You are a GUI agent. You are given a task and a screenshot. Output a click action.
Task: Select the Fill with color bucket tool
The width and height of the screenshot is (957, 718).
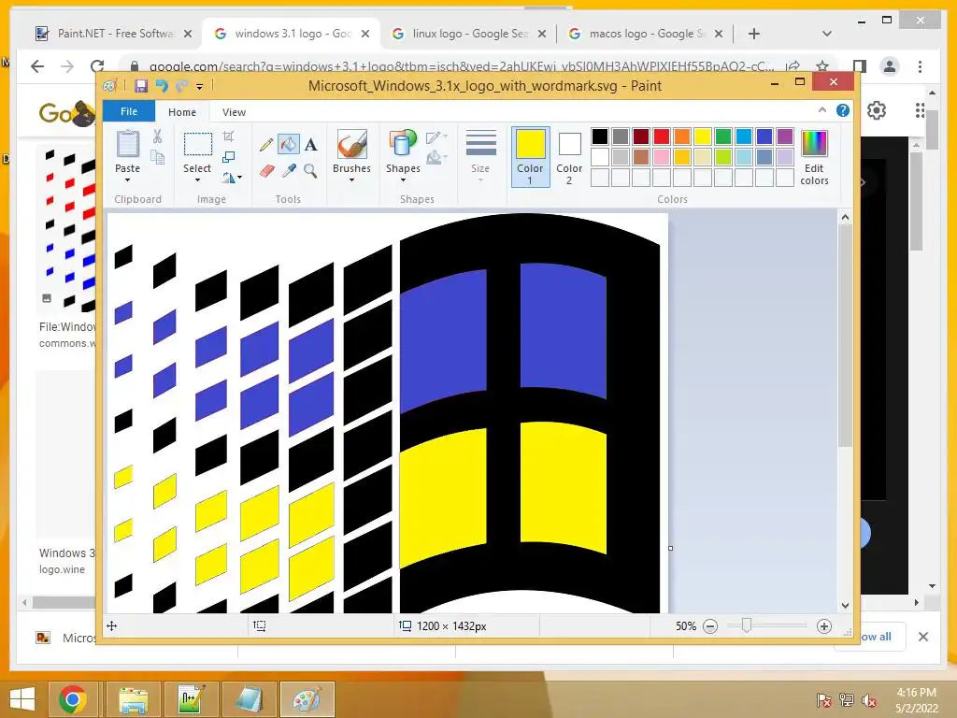coord(288,145)
